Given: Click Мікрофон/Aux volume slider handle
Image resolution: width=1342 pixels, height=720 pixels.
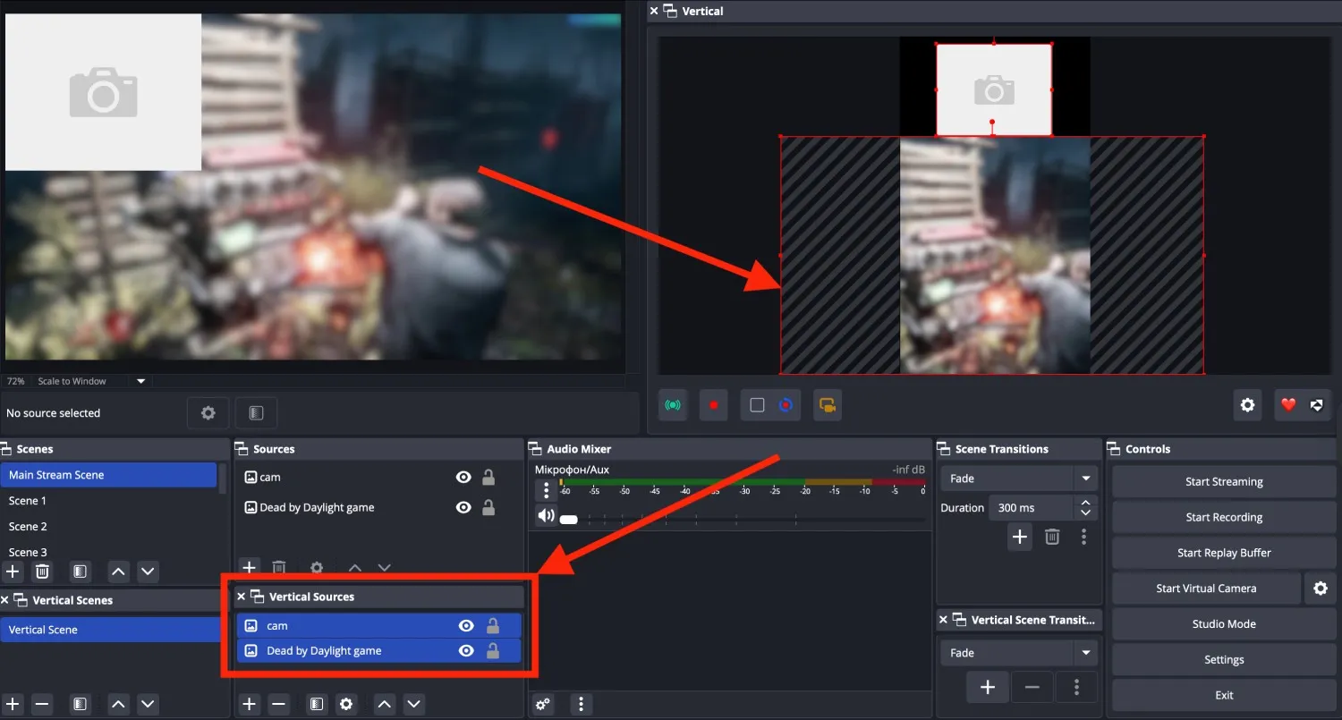Looking at the screenshot, I should point(568,520).
